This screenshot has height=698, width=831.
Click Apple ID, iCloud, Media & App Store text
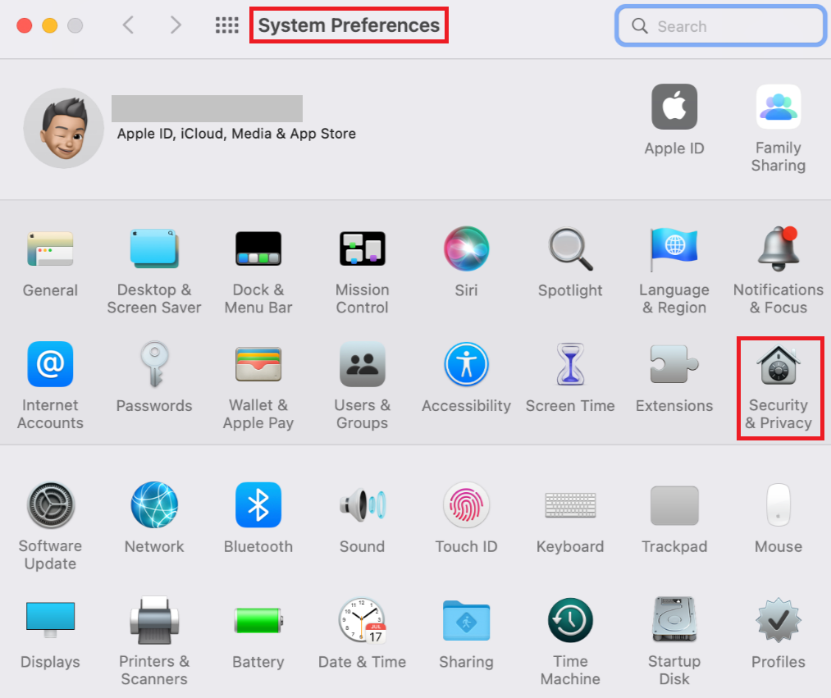click(236, 134)
